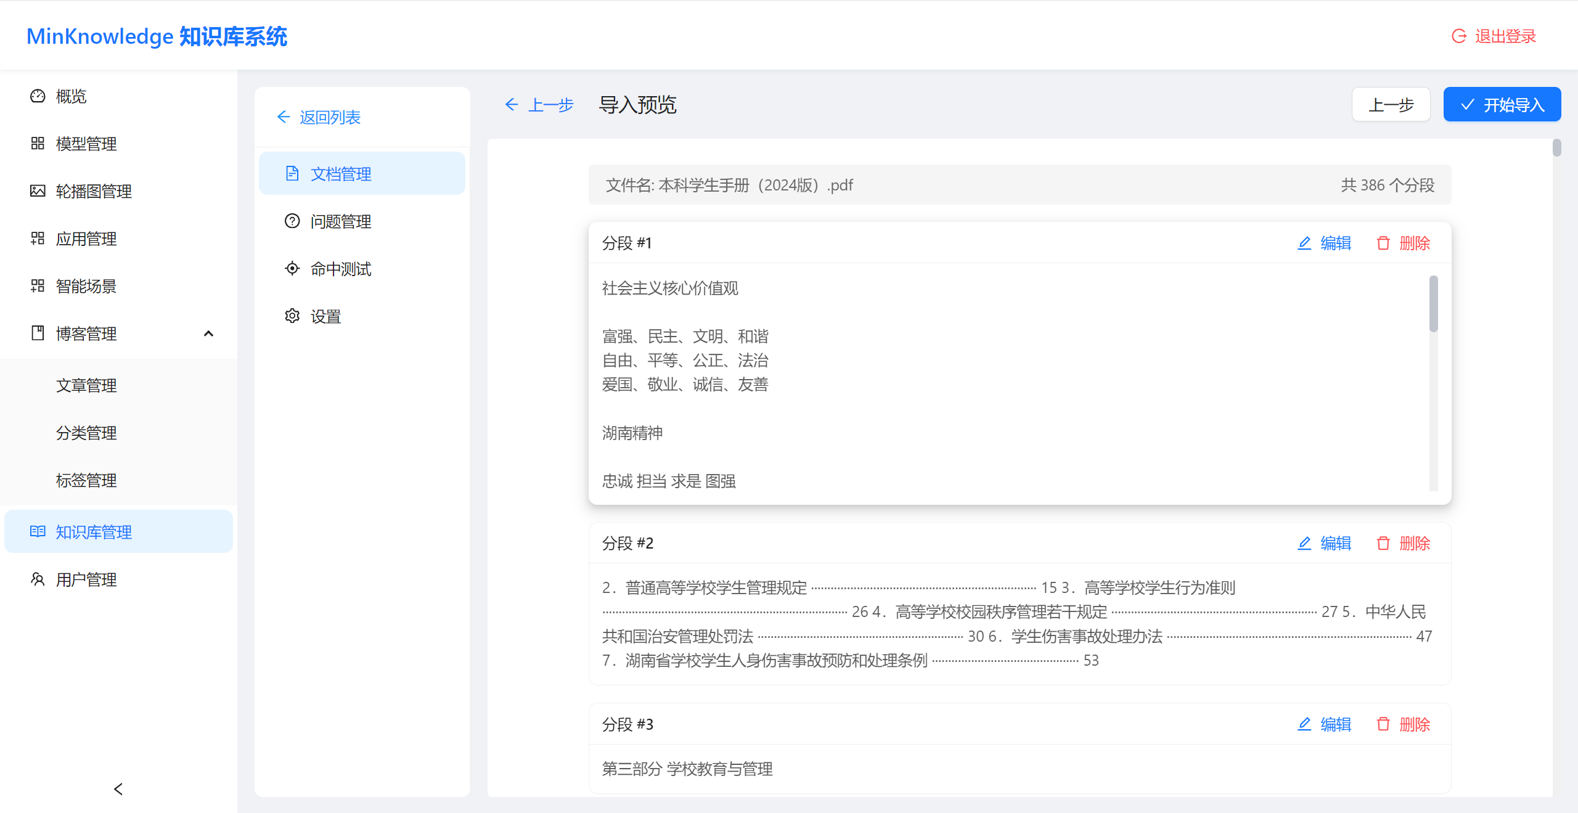This screenshot has height=813, width=1578.
Task: Collapse the sidebar with bottom-left arrow
Action: point(117,789)
